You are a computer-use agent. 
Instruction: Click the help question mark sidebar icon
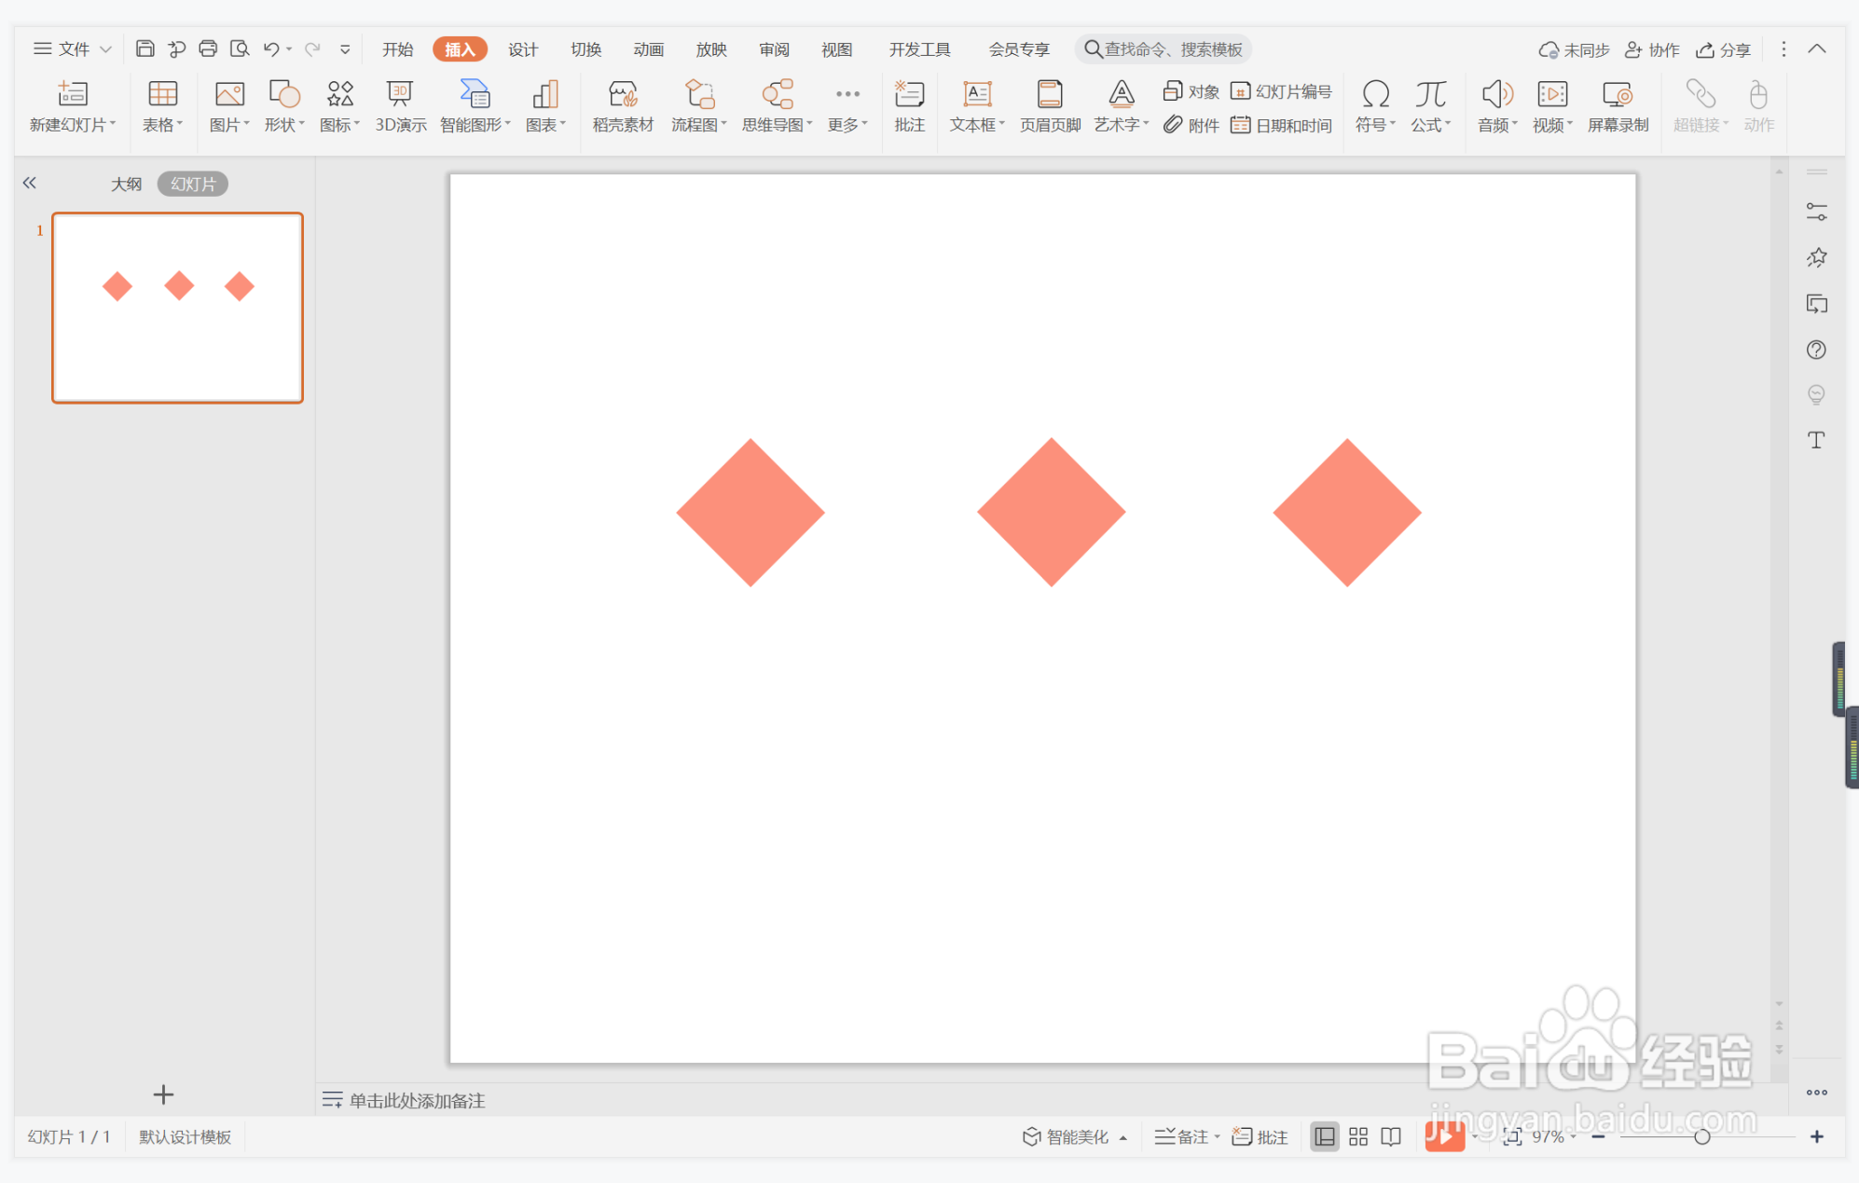click(1816, 350)
